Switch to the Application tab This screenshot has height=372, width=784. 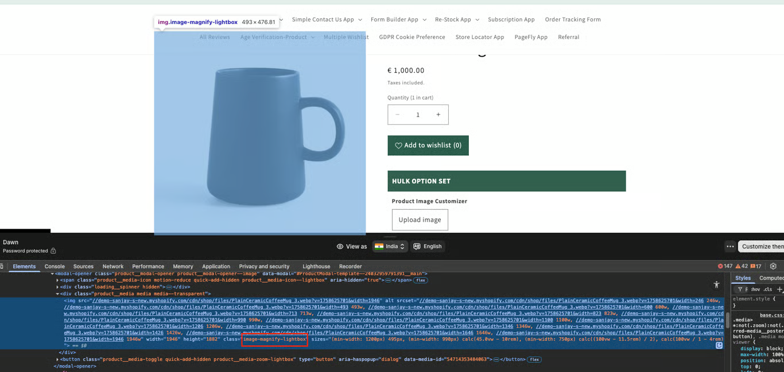(x=216, y=267)
